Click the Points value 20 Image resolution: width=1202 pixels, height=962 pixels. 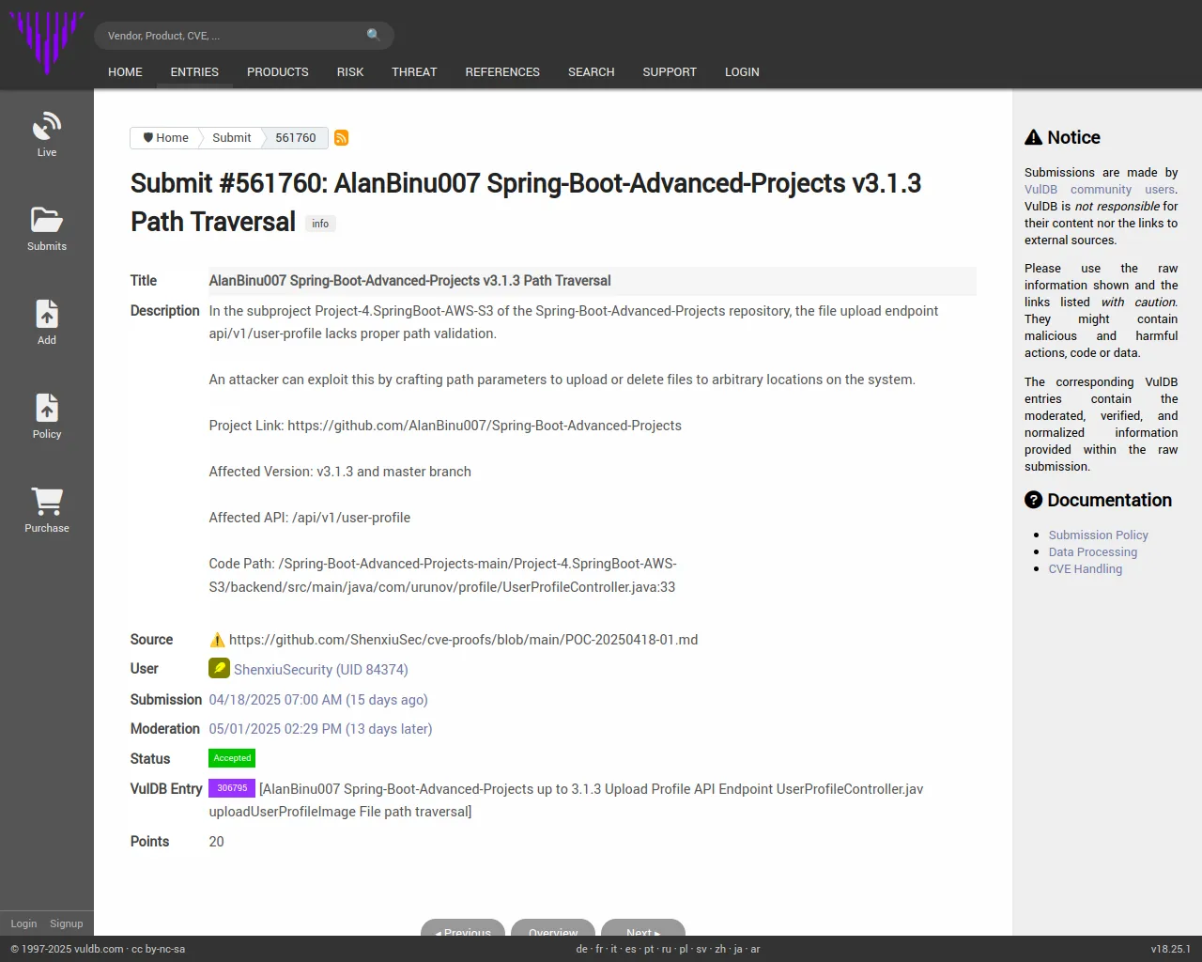point(216,842)
